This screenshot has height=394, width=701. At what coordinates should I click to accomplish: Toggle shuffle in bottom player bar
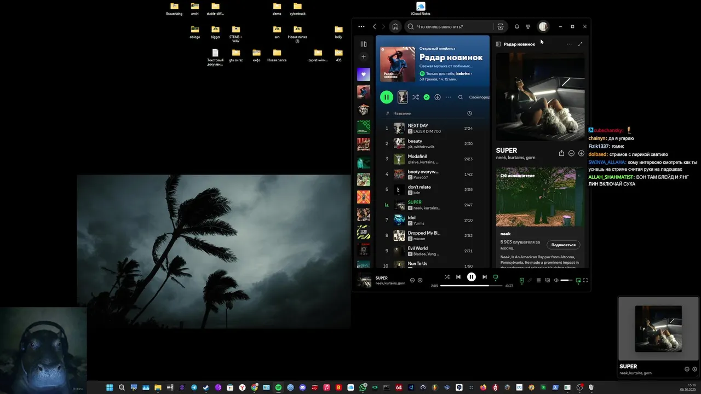tap(447, 277)
